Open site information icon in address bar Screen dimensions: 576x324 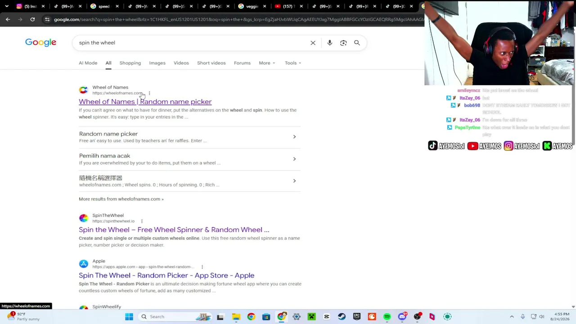point(47,19)
